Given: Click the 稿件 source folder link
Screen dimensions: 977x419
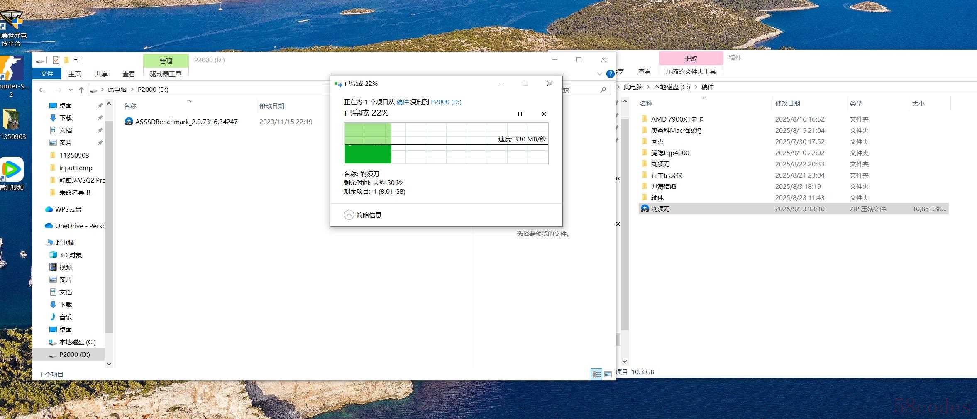Looking at the screenshot, I should pos(402,102).
